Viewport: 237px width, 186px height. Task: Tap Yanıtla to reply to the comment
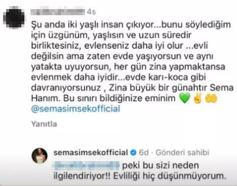[44, 124]
